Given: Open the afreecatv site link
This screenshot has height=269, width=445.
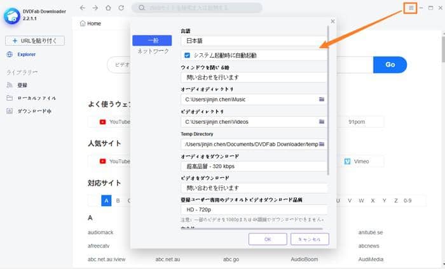Looking at the screenshot, I should (99, 246).
